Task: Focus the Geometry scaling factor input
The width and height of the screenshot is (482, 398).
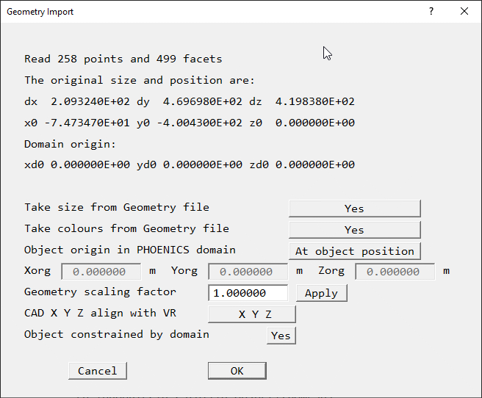Action: pyautogui.click(x=248, y=293)
